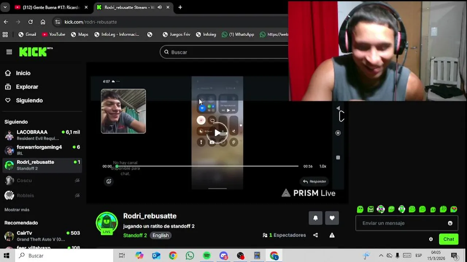467x262 pixels.
Task: Click the English language tag
Action: pos(161,235)
